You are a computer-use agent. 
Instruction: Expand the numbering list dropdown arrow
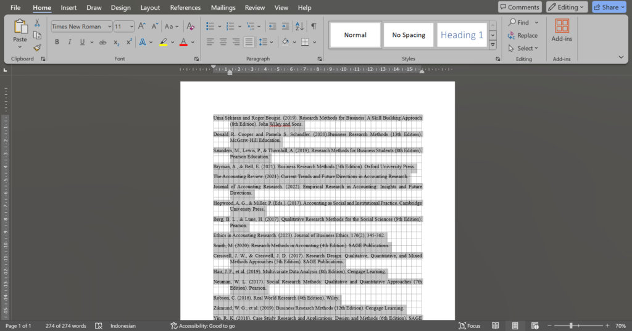pyautogui.click(x=239, y=27)
